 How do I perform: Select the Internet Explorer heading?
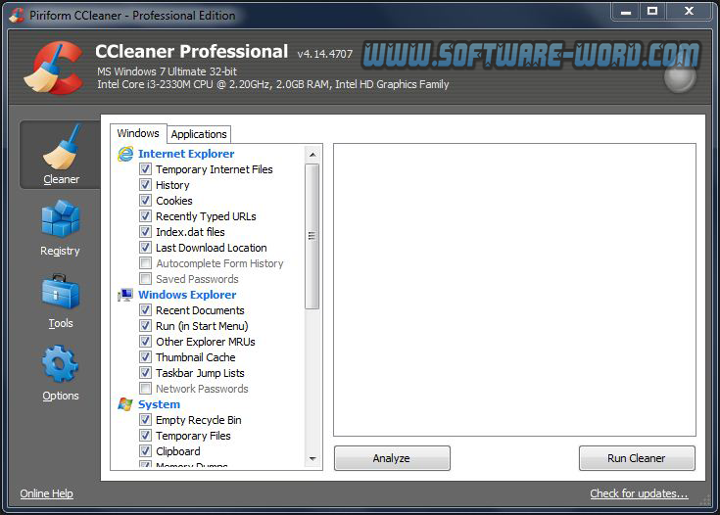tap(186, 154)
